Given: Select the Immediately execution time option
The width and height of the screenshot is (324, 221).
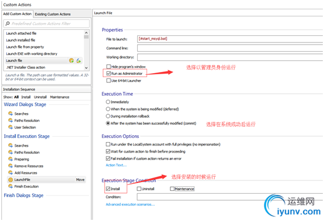Looking at the screenshot, I should click(108, 102).
